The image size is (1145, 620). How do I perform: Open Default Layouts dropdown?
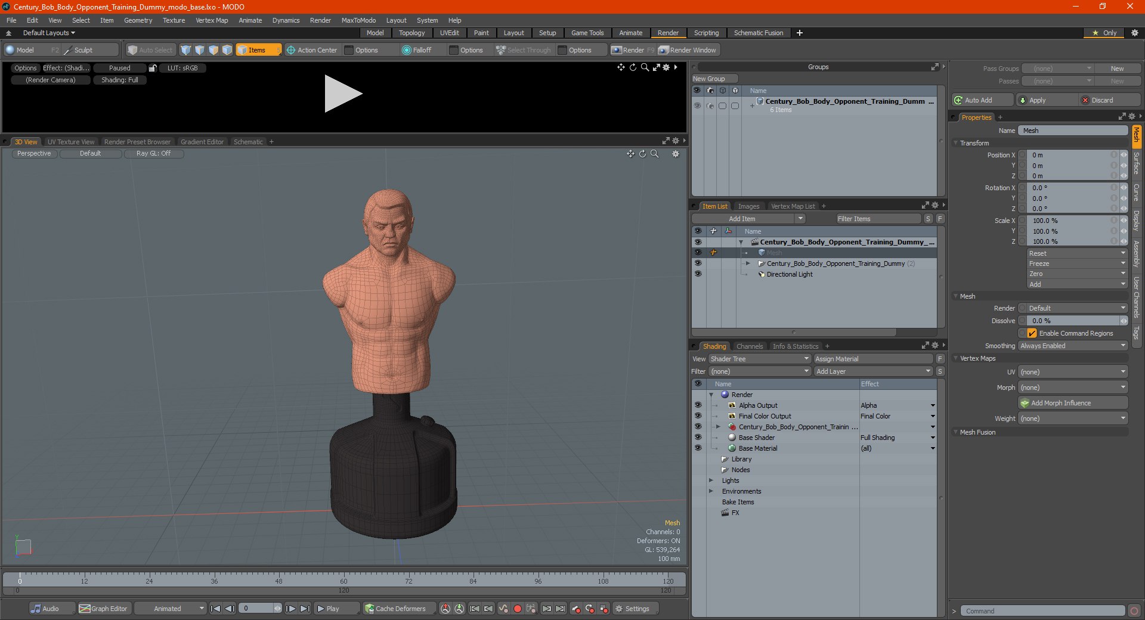pos(49,33)
